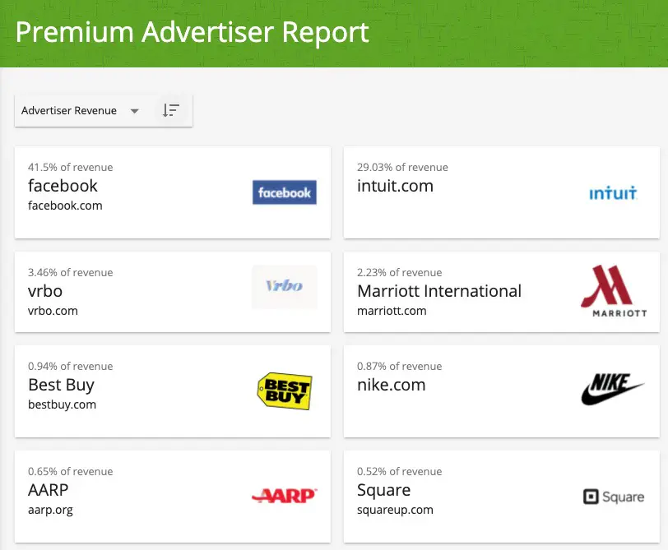Open the marriott.com domain link
Viewport: 668px width, 550px height.
point(392,311)
